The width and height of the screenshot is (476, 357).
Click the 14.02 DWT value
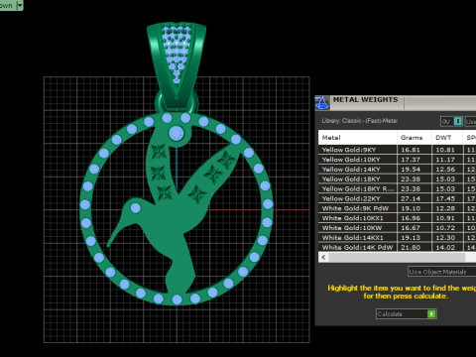coord(445,247)
